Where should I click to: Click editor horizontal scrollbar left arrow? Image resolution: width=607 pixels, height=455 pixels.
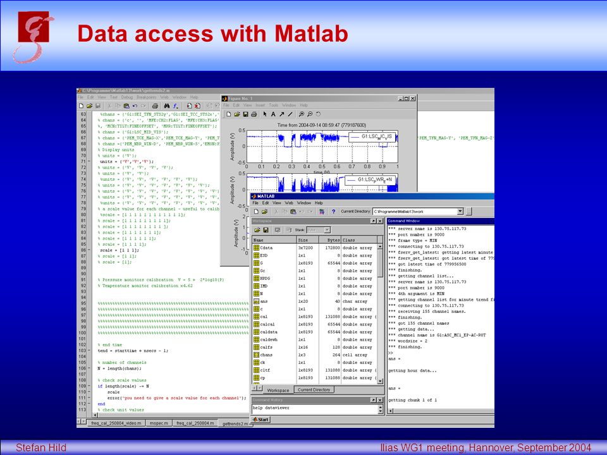click(95, 415)
